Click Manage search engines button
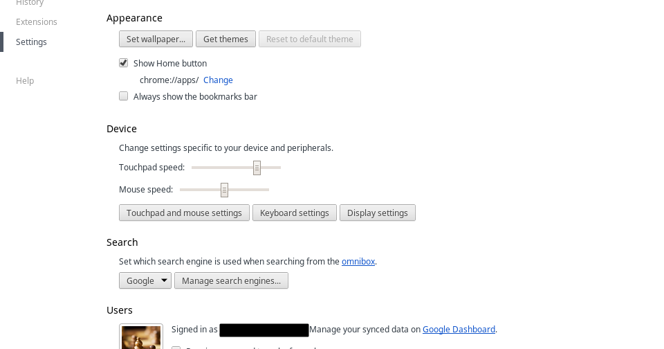The width and height of the screenshot is (664, 349). tap(232, 280)
